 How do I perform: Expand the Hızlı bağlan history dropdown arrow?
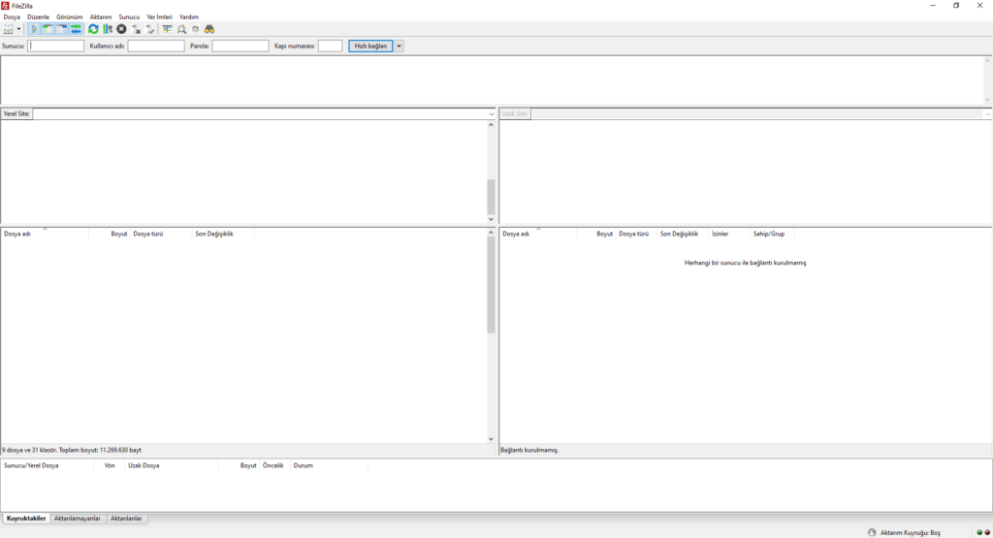point(400,46)
